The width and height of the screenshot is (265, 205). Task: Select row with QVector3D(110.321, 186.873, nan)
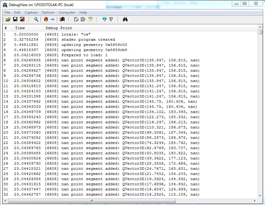tap(130, 127)
